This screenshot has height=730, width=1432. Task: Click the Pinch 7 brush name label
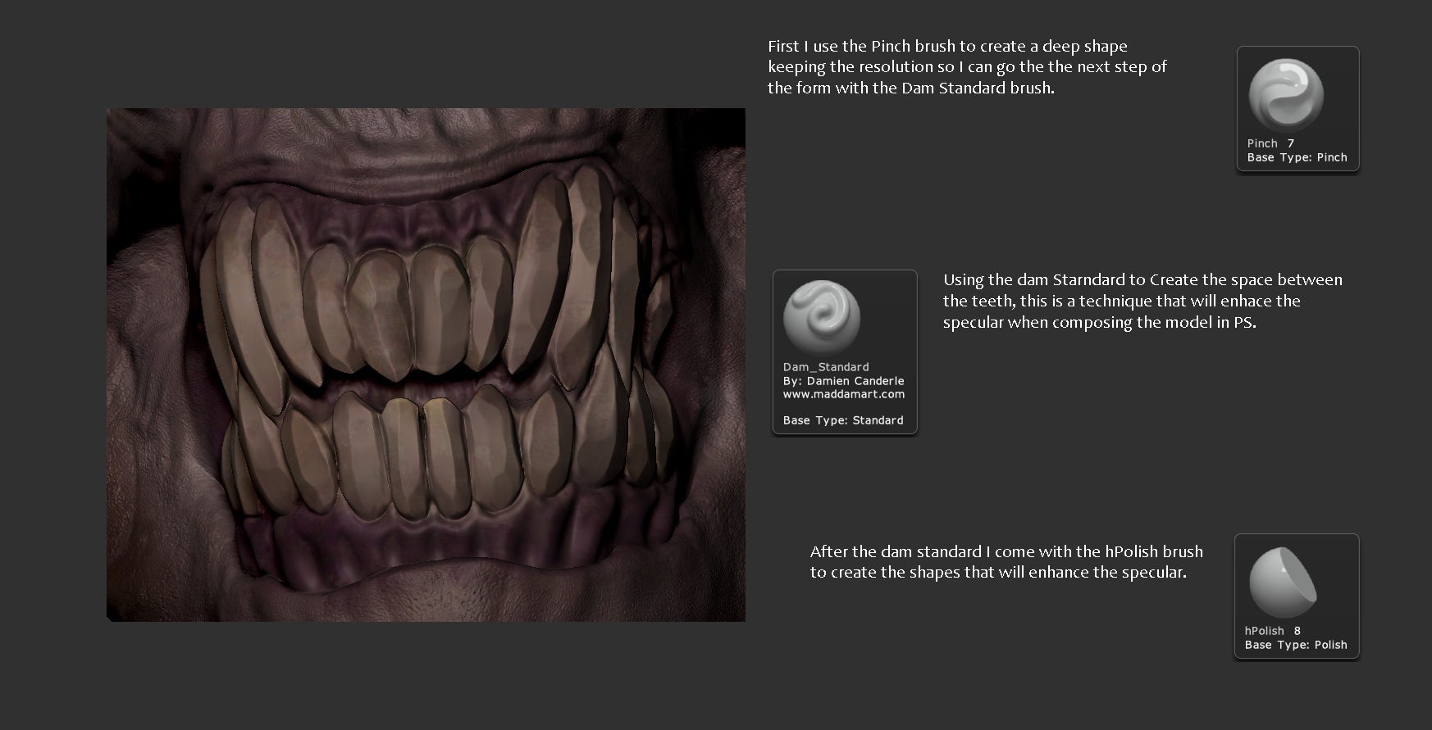tap(1270, 143)
